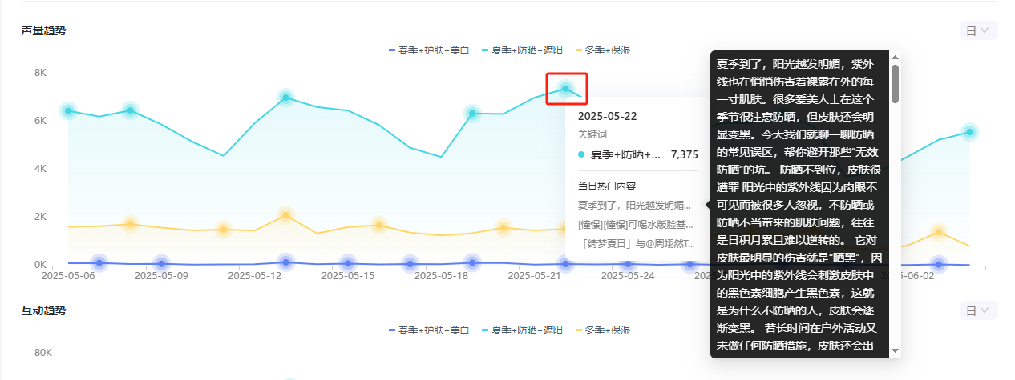Open hot content '夏季到了，阳光越发明媚...' in the tooltip
This screenshot has width=1015, height=380.
pyautogui.click(x=635, y=205)
